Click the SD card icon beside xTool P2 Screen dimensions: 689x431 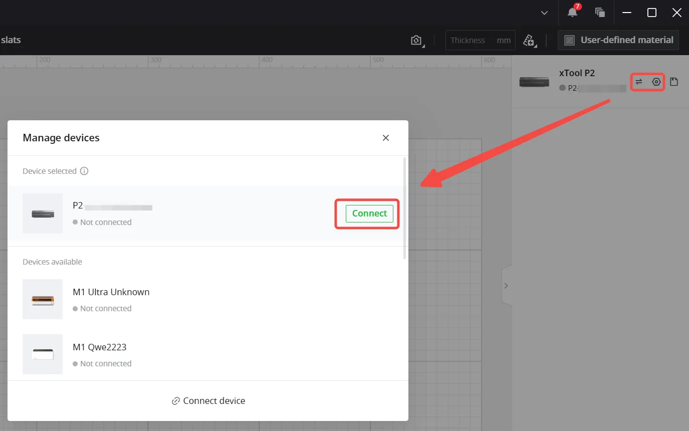tap(674, 82)
